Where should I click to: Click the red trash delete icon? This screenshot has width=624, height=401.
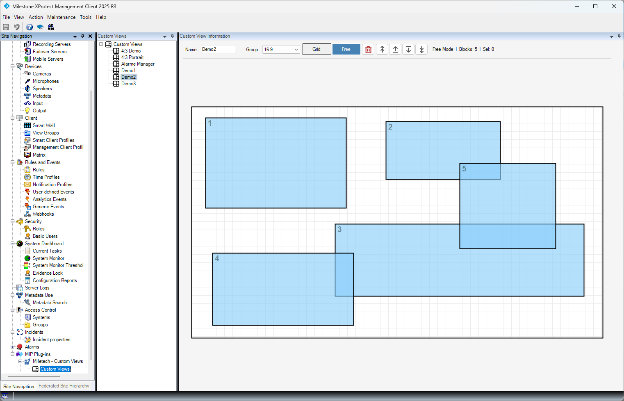coord(368,49)
